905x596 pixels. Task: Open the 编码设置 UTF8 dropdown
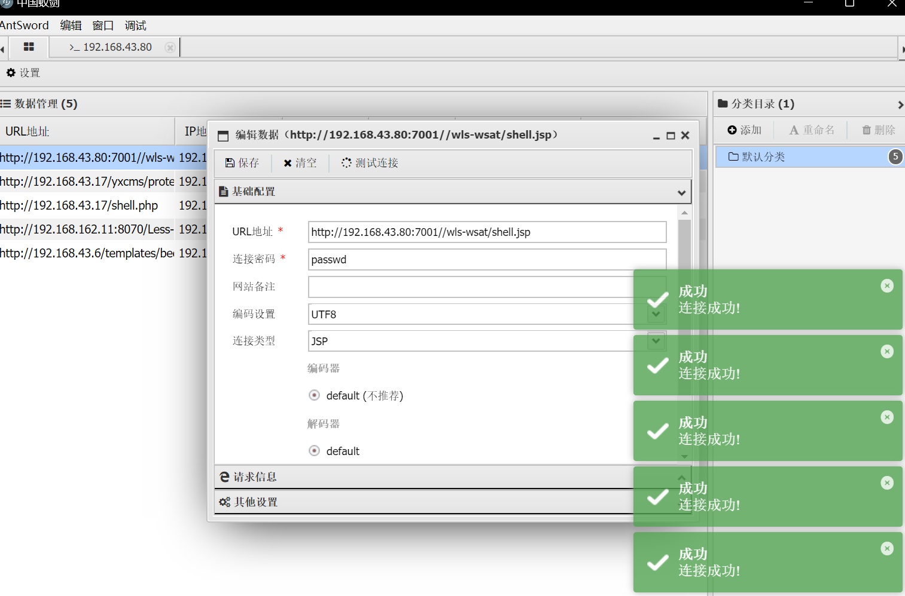(x=656, y=314)
